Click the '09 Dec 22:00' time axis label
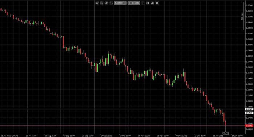This screenshot has height=137, width=254. coord(181,136)
